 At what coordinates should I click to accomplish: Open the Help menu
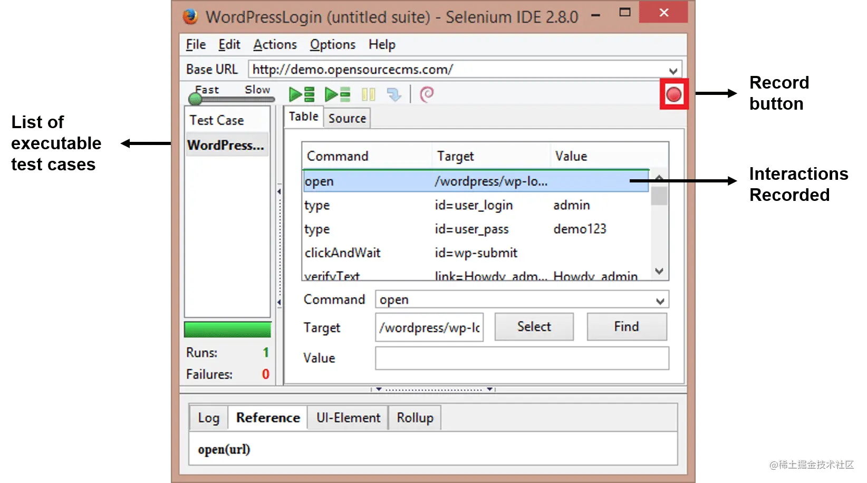pos(382,45)
